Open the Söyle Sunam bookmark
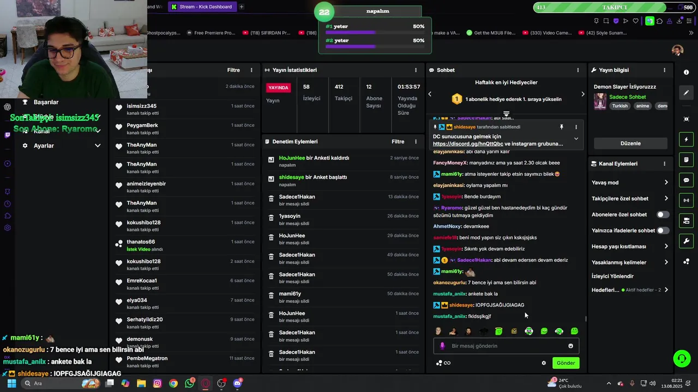698x392 pixels. [x=601, y=33]
